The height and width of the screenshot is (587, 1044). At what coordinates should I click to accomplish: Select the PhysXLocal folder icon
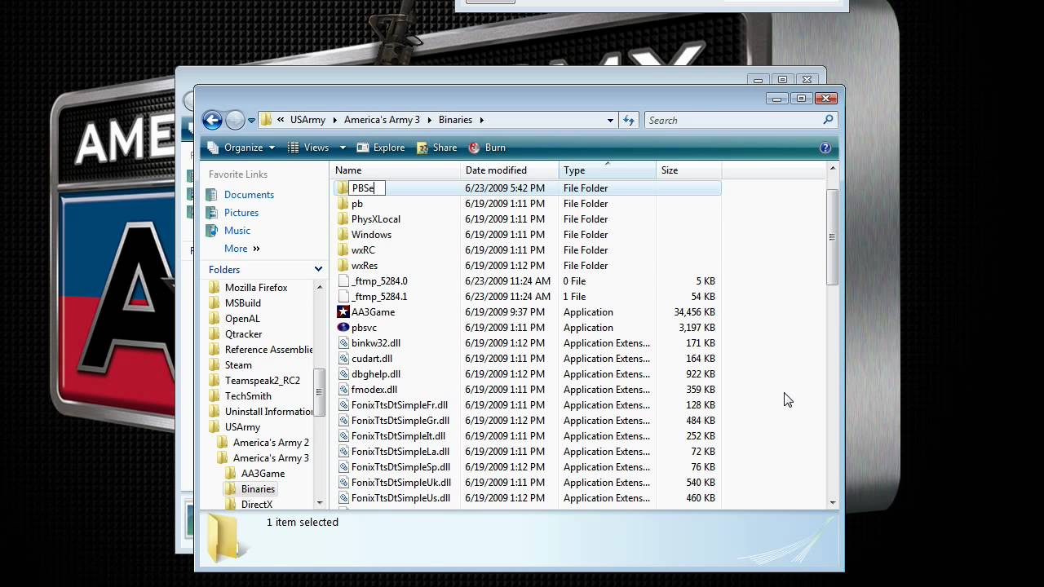click(343, 219)
